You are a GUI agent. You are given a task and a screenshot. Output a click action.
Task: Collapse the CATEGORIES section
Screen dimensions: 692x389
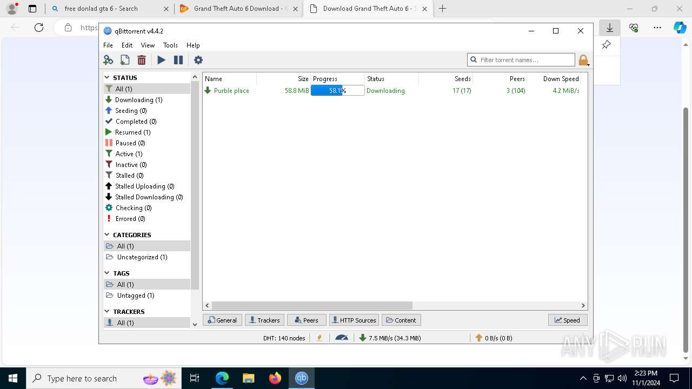[x=107, y=234]
